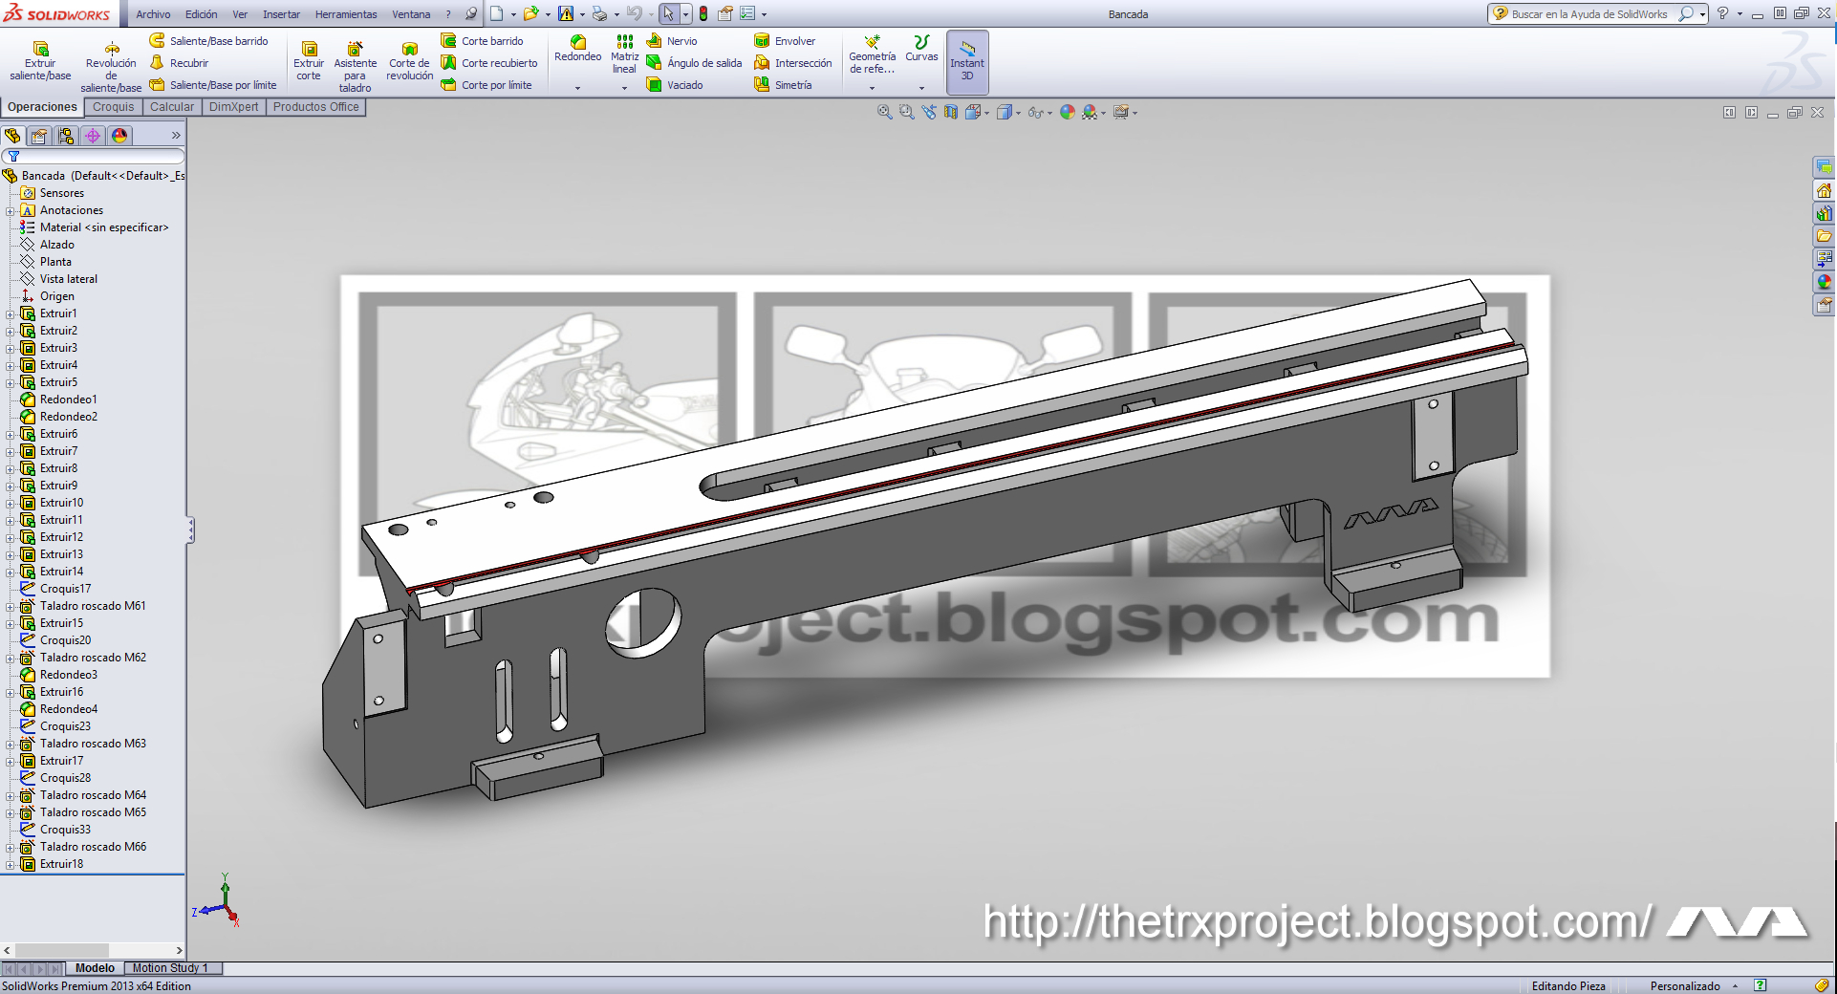The image size is (1837, 994).
Task: Click the Section view icon
Action: point(951,112)
